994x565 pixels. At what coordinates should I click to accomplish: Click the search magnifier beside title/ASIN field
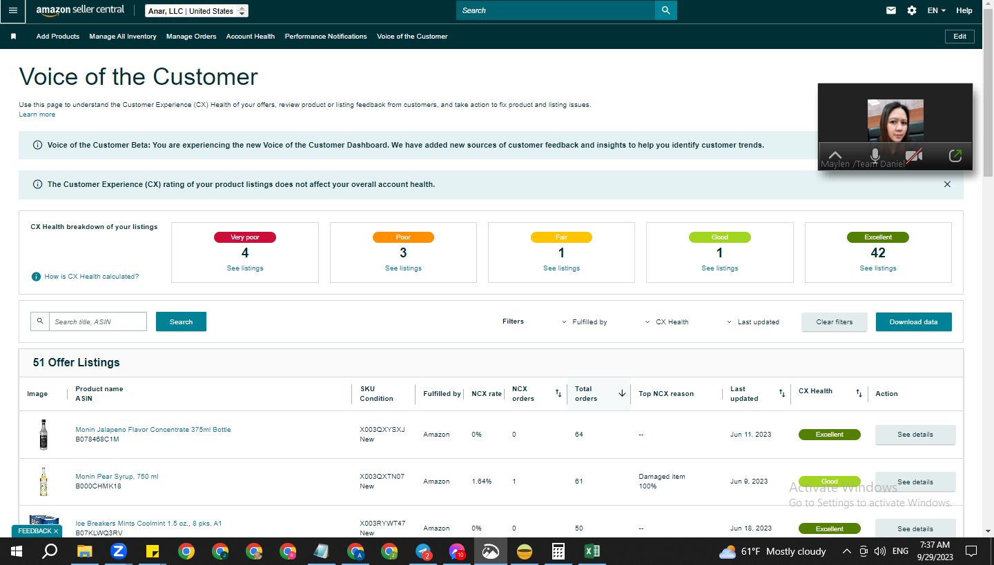(40, 321)
